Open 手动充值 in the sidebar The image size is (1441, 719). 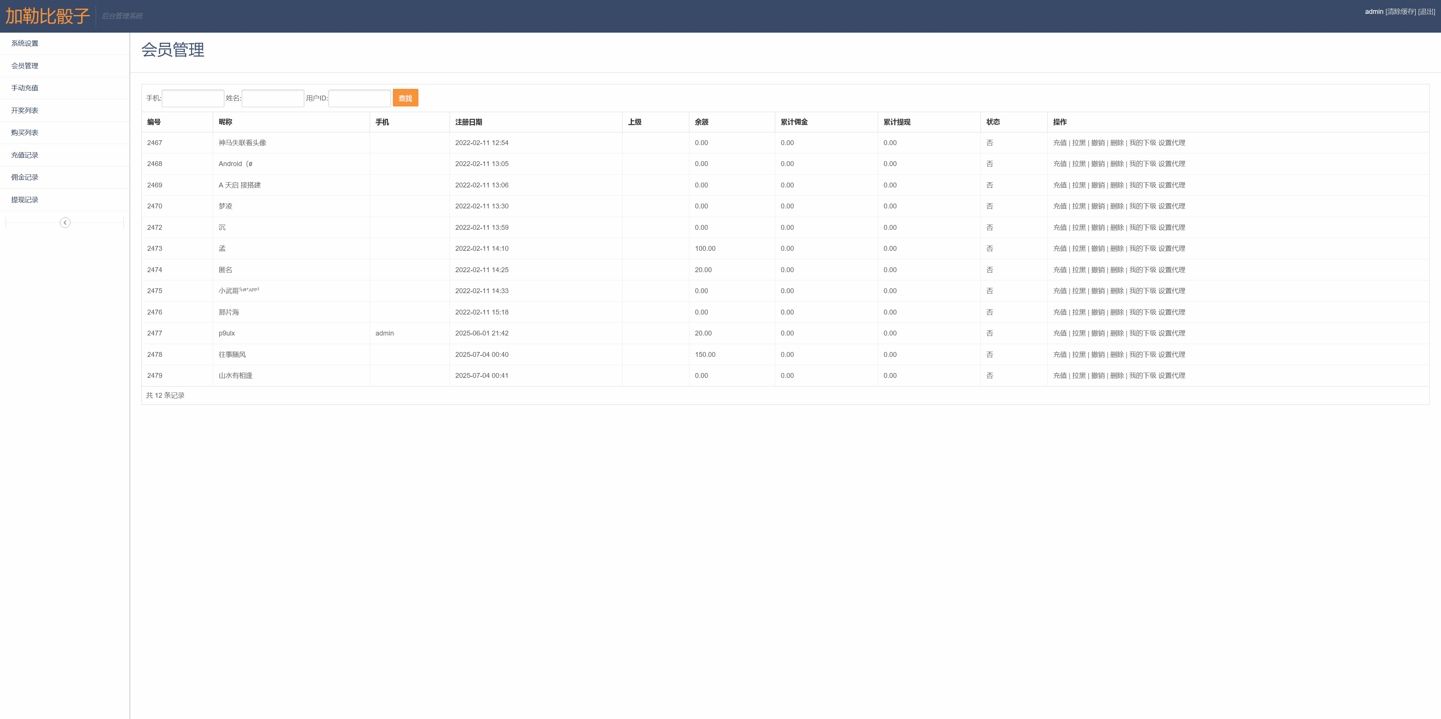click(x=25, y=88)
